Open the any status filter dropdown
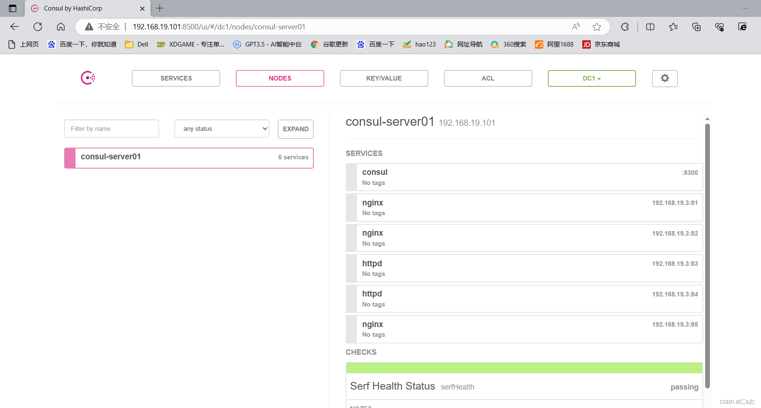The image size is (761, 408). pos(222,128)
